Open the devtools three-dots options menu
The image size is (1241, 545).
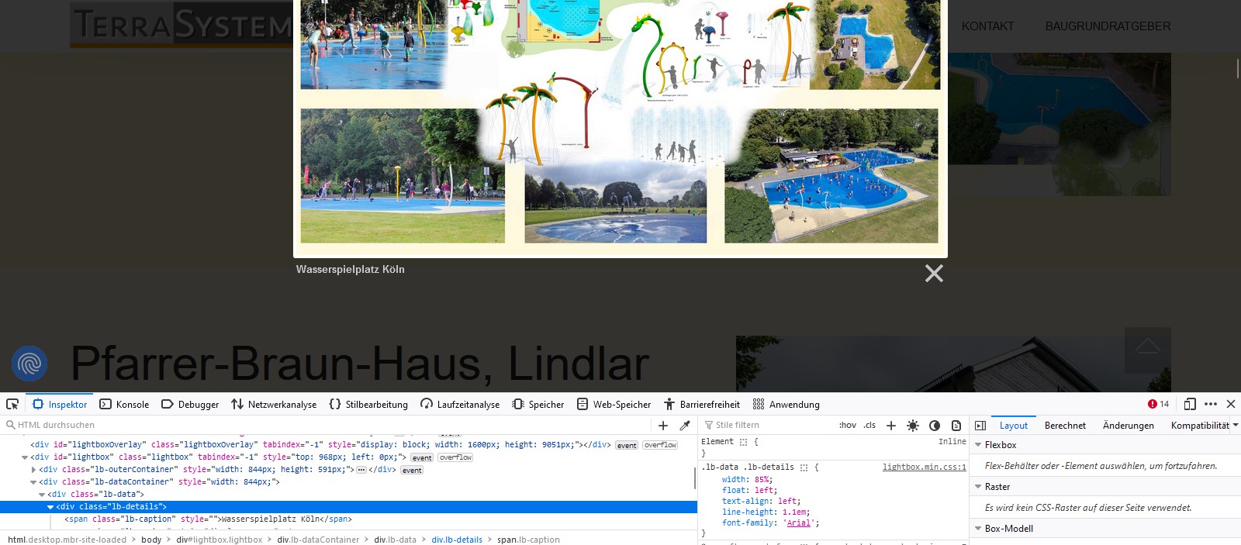(x=1211, y=404)
